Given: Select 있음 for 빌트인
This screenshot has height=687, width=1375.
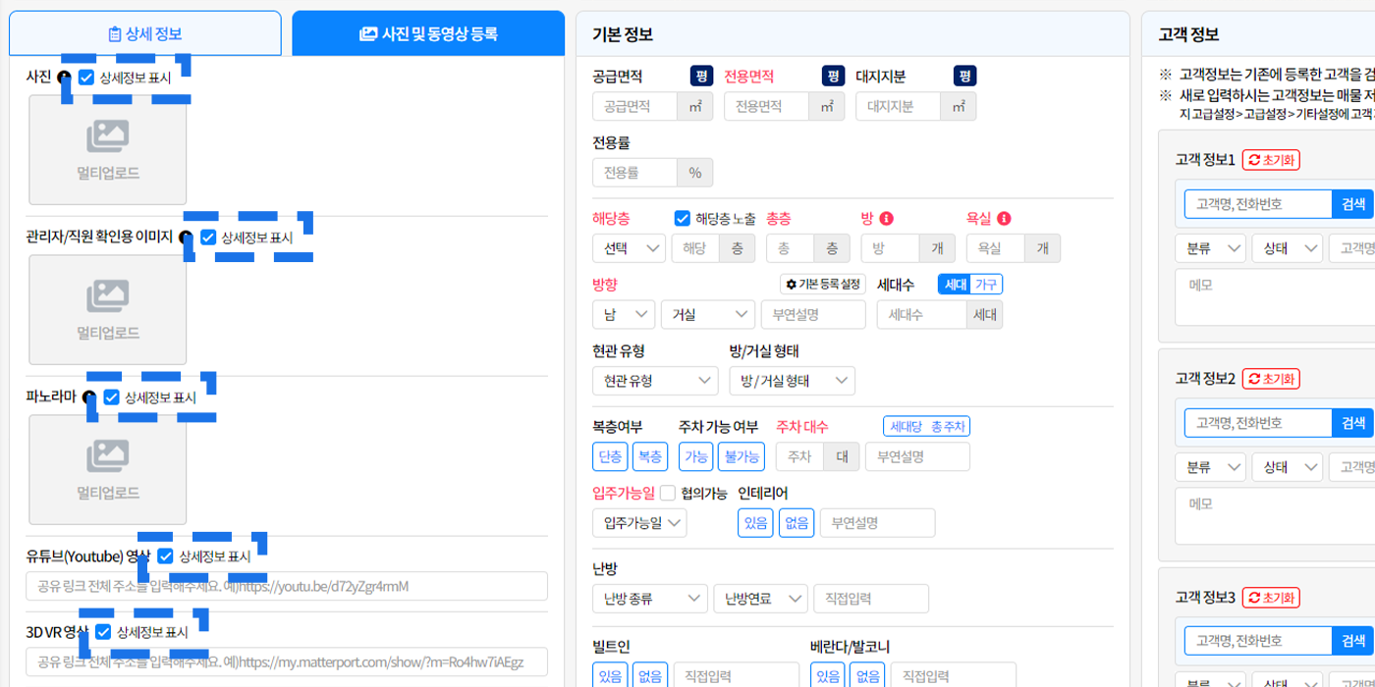Looking at the screenshot, I should 610,675.
